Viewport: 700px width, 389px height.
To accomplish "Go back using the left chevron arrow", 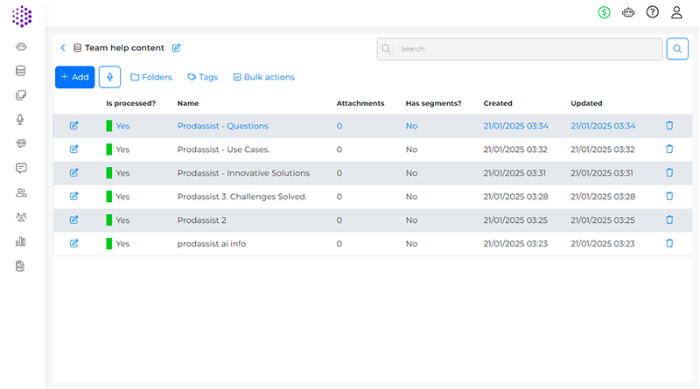I will coord(63,48).
